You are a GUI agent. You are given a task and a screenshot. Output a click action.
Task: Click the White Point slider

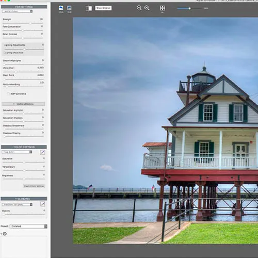point(23,72)
